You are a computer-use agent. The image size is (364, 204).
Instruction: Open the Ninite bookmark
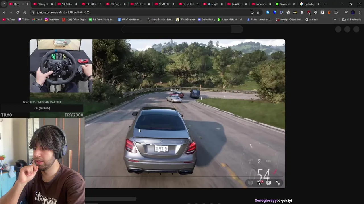259,20
